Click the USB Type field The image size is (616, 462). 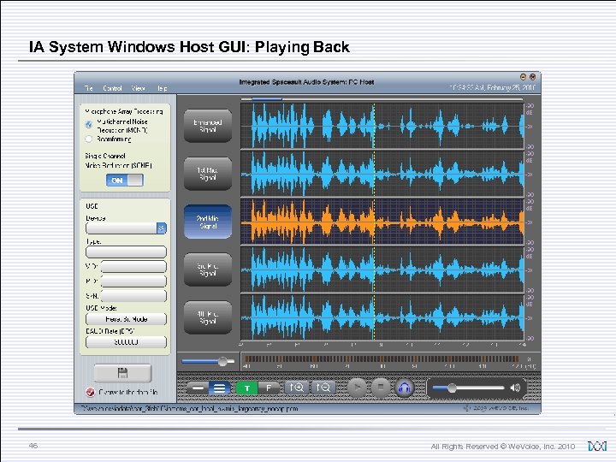pyautogui.click(x=126, y=252)
